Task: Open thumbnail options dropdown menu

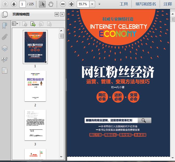Action: 15,24
